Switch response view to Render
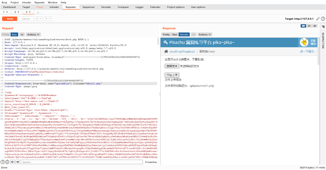This screenshot has width=326, height=170. tap(184, 35)
